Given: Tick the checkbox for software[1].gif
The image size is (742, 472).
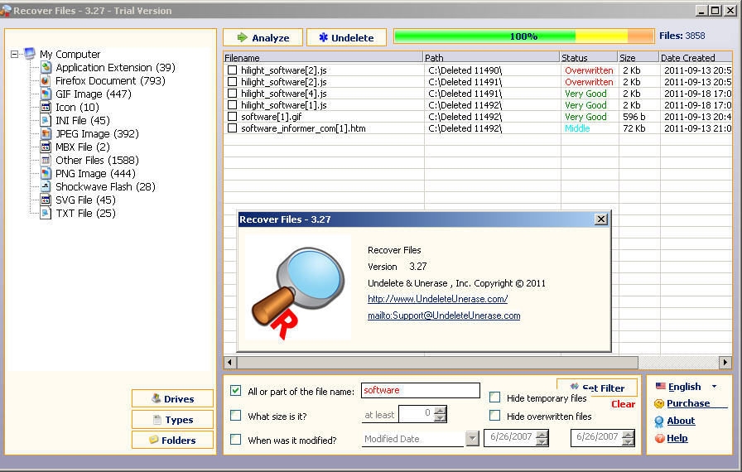Looking at the screenshot, I should click(x=233, y=117).
